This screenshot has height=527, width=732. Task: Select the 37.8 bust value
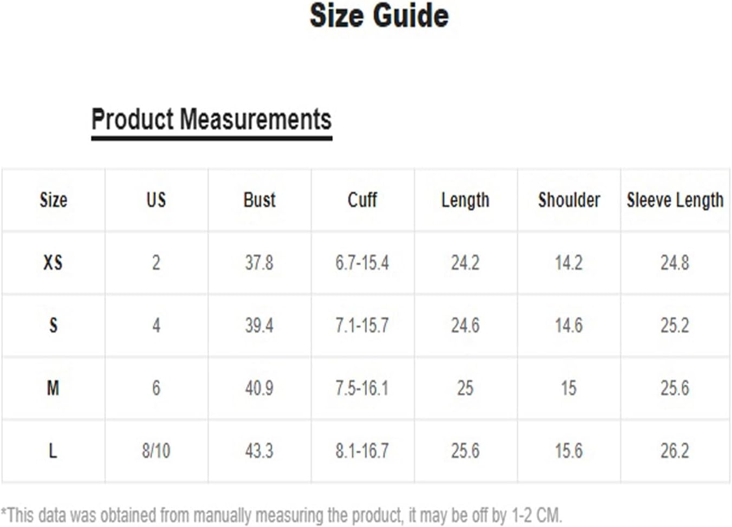(x=259, y=263)
